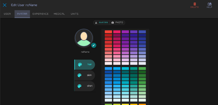Pick the top light blue swatch, second group
This screenshot has width=218, height=105.
(x=117, y=68)
